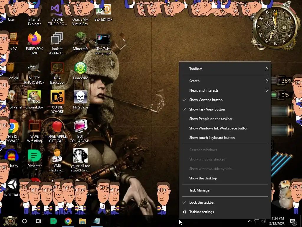Click the 36% meter gadget
The width and height of the screenshot is (302, 227).
pyautogui.click(x=282, y=81)
